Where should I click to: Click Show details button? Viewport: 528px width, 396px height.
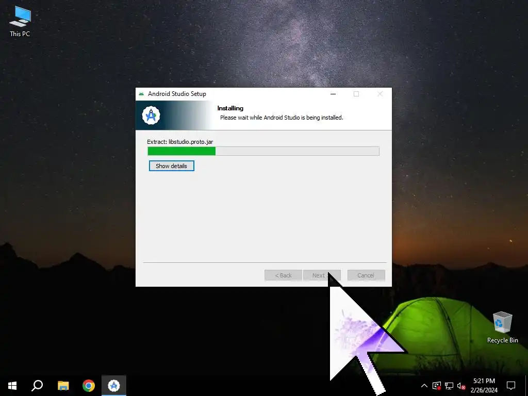tap(171, 166)
